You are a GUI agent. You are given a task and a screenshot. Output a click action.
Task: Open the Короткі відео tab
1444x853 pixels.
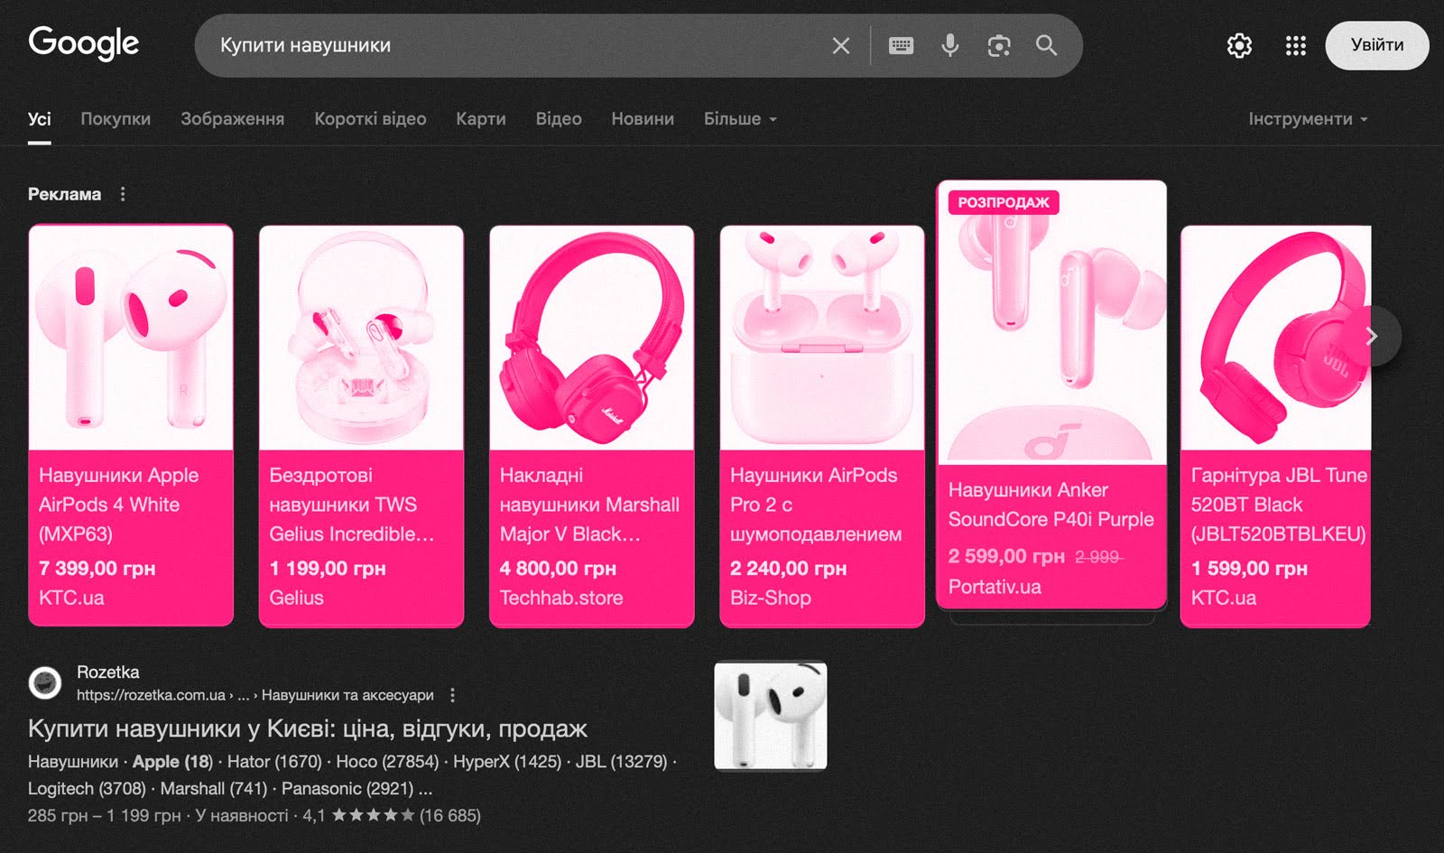370,119
